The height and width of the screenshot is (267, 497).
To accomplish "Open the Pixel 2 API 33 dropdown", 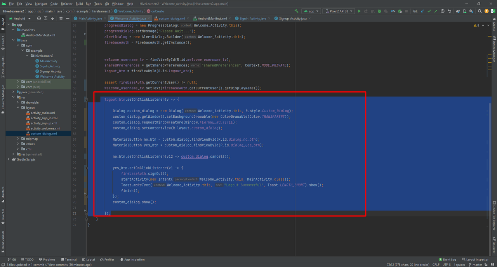I will tap(339, 11).
